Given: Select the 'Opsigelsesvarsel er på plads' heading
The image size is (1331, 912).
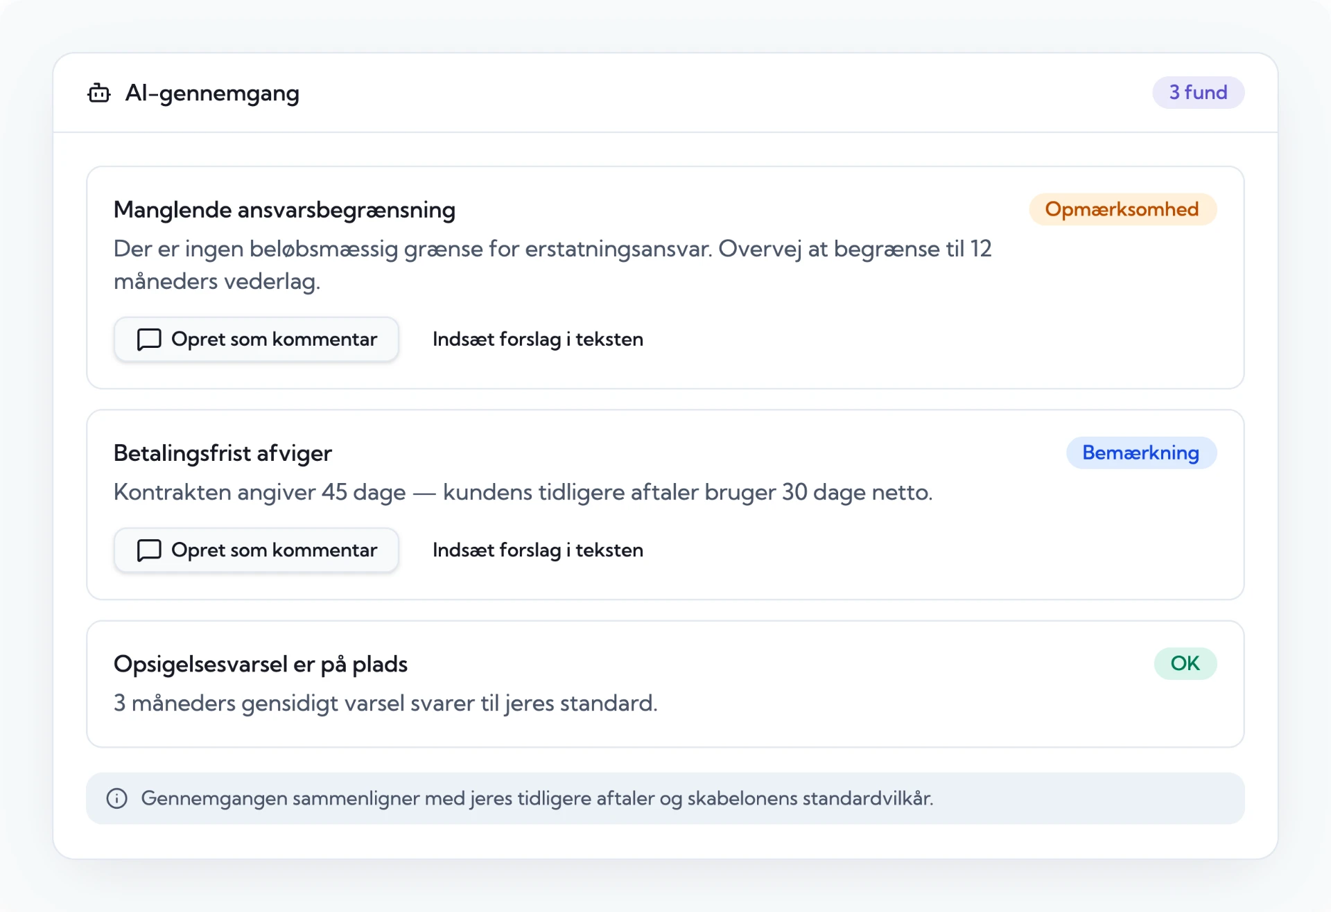Looking at the screenshot, I should [x=261, y=664].
